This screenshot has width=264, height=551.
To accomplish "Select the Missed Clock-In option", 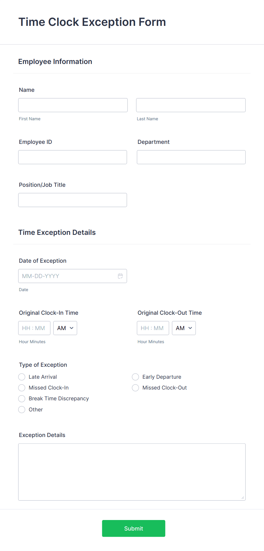I will [x=22, y=388].
